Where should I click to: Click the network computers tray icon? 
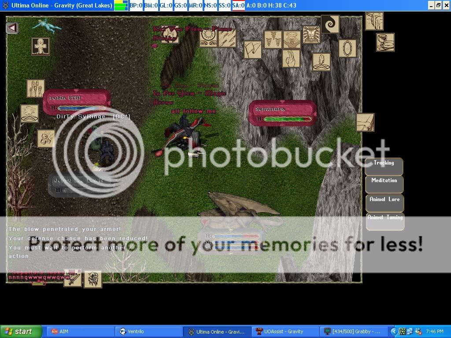click(x=410, y=331)
